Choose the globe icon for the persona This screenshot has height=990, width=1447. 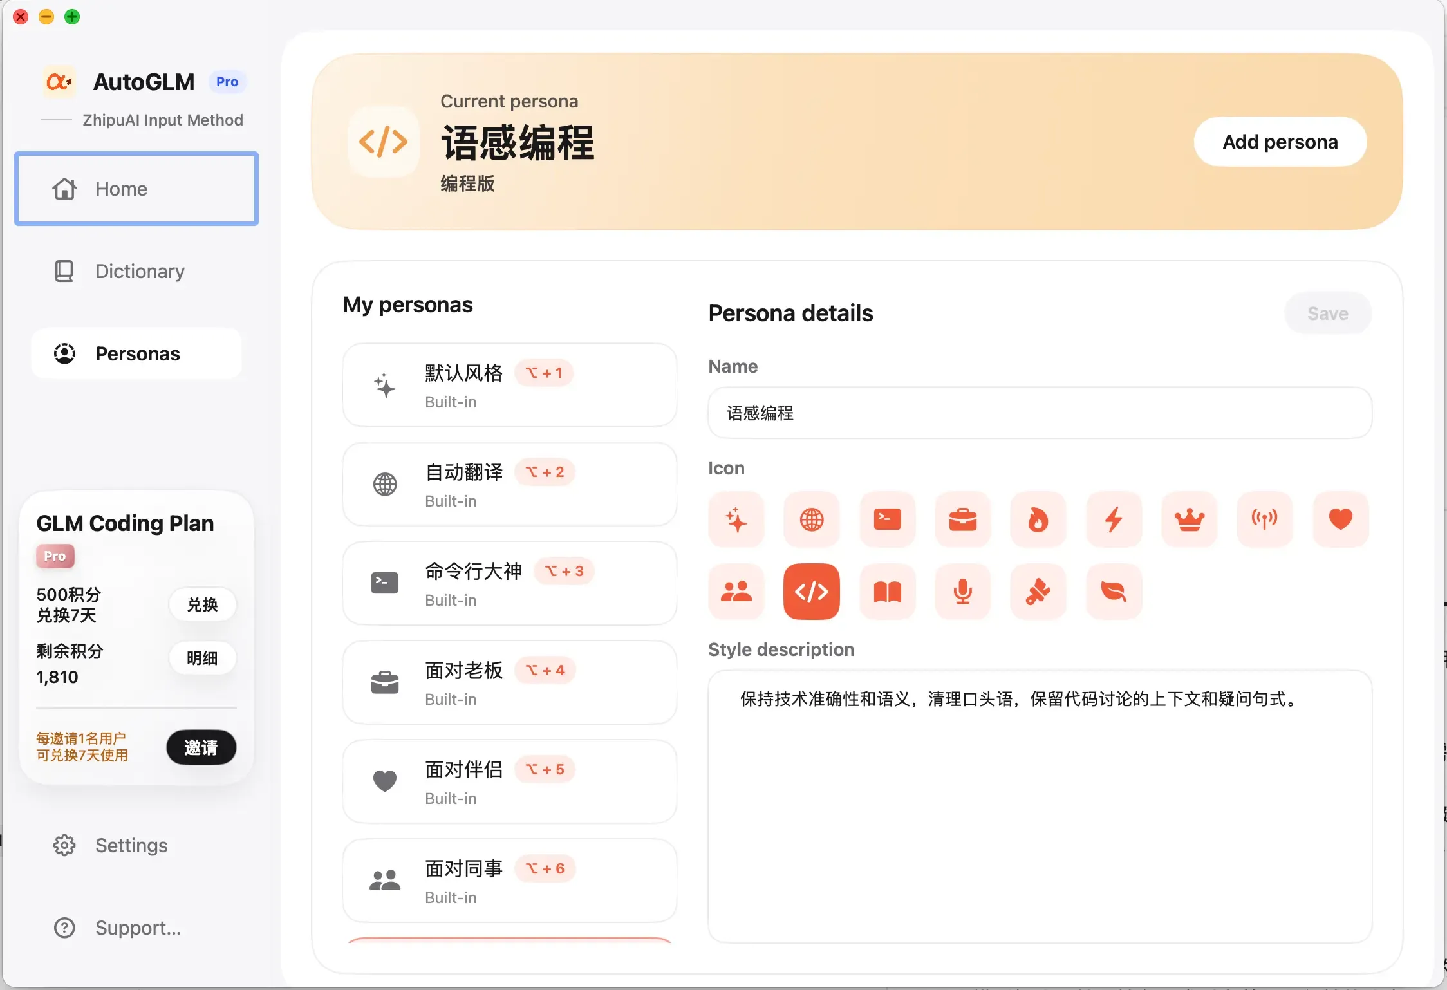(x=812, y=519)
